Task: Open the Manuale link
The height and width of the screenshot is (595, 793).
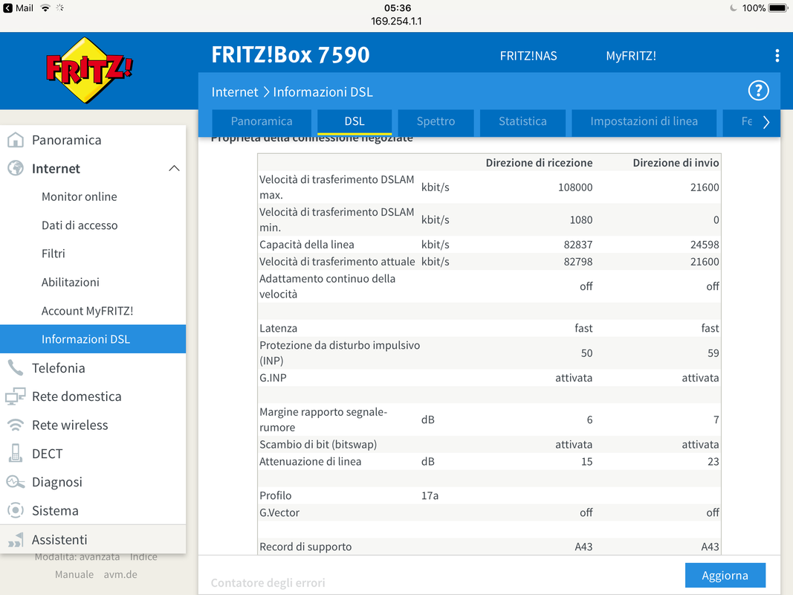Action: coord(74,575)
